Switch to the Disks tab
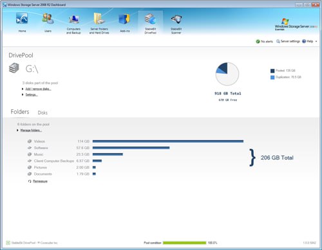The width and height of the screenshot is (322, 250). 43,112
